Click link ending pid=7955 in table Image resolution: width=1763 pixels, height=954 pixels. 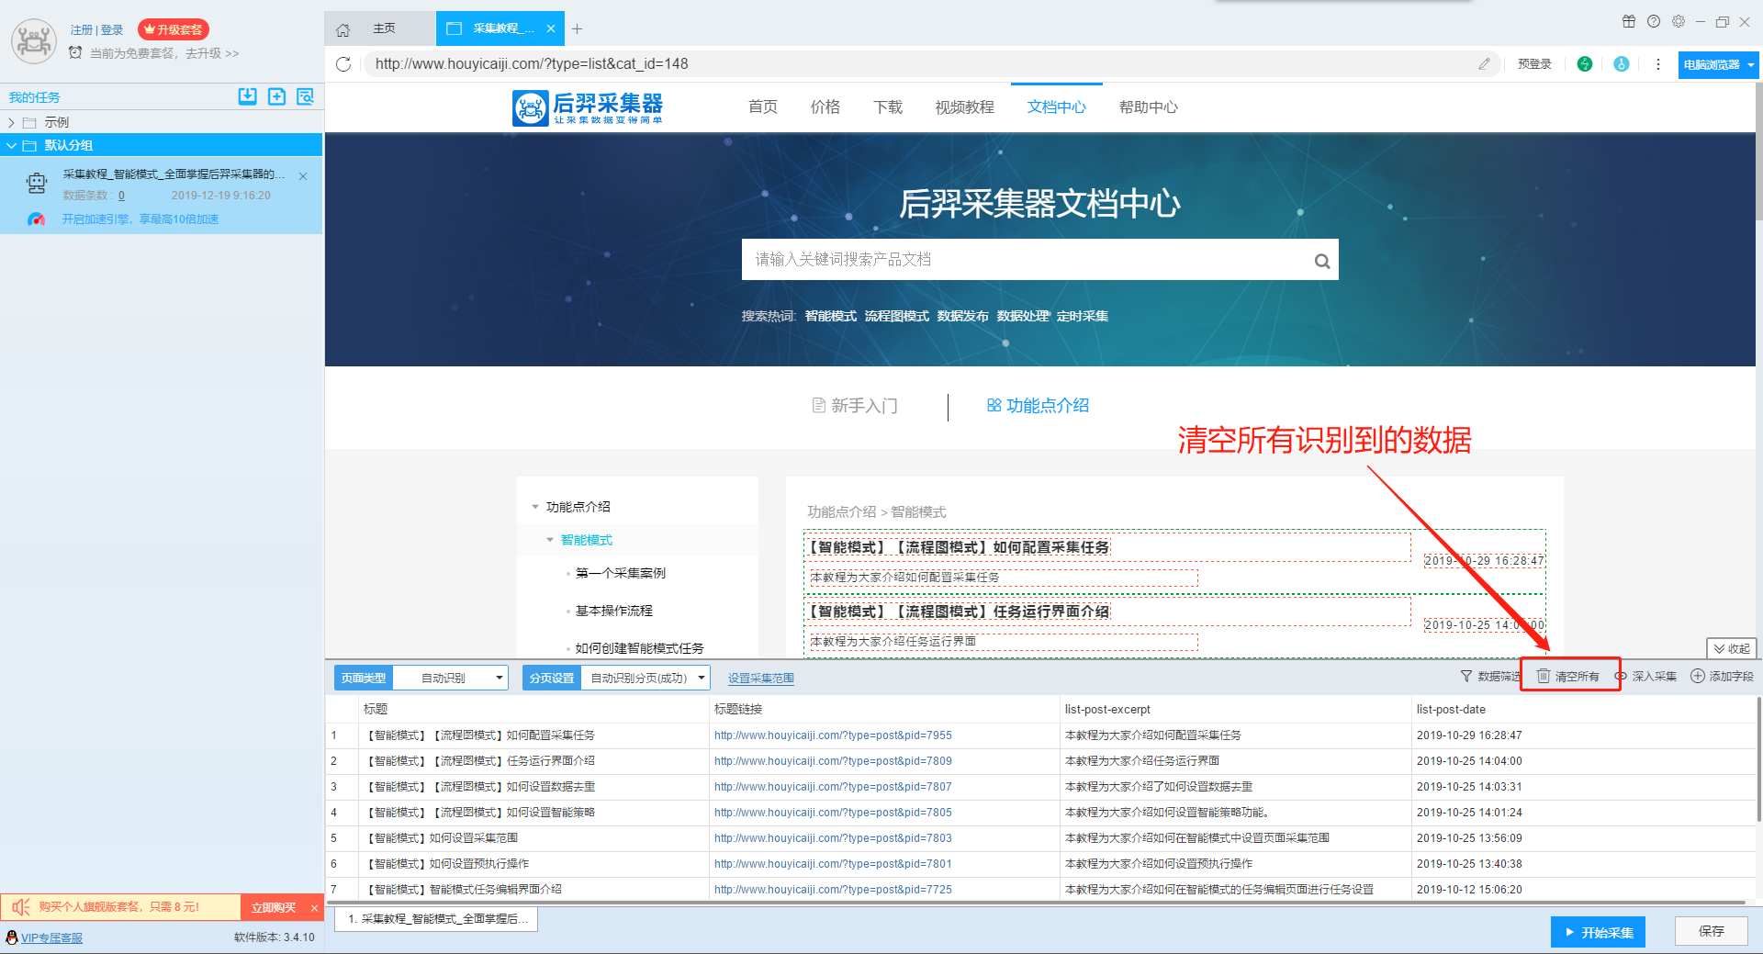(x=833, y=735)
